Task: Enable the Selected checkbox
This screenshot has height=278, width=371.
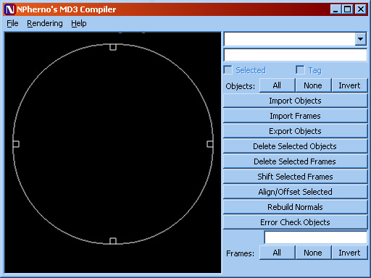Action: pos(228,70)
